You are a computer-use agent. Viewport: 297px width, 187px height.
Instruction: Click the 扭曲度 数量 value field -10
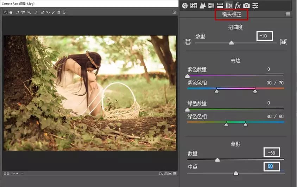(264, 36)
